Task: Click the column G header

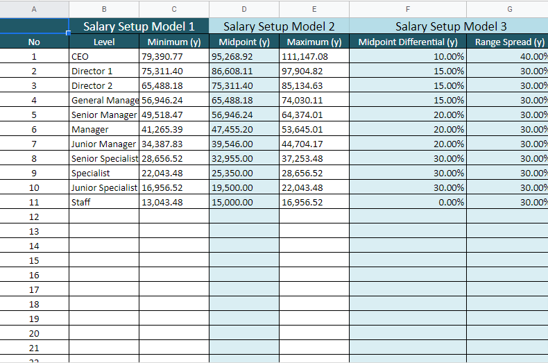Action: click(508, 9)
